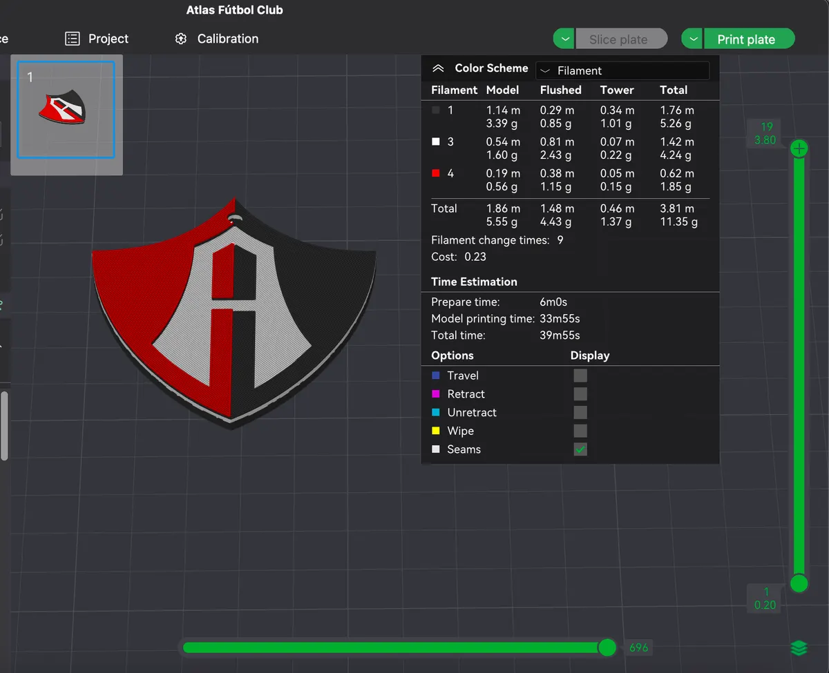Open the Filament color scheme dropdown
The image size is (829, 673).
point(622,70)
